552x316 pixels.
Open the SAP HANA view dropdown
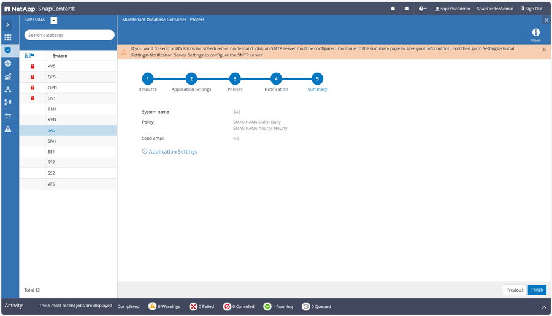pos(54,20)
